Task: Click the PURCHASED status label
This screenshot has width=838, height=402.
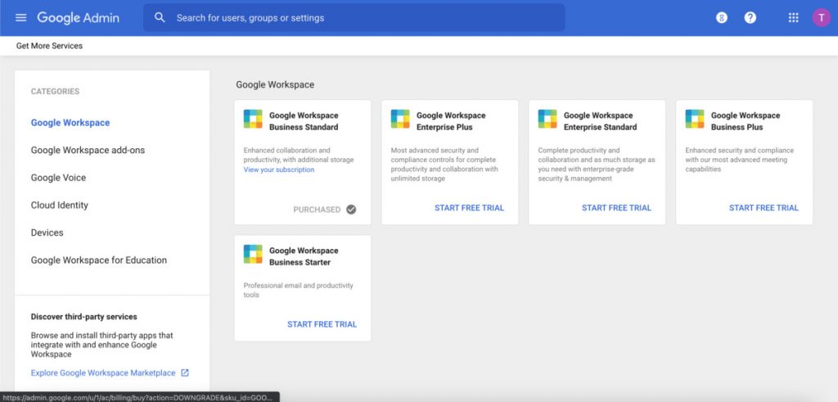Action: pos(317,210)
